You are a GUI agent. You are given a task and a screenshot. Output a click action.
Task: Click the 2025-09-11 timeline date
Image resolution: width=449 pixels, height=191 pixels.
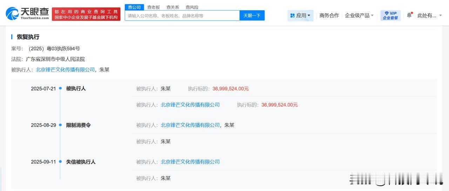pyautogui.click(x=43, y=162)
